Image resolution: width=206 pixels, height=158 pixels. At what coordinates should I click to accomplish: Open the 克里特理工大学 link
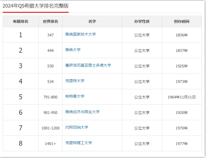coord(79,143)
